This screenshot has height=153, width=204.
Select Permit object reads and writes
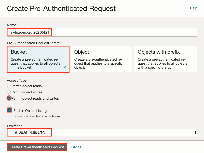tap(9, 98)
